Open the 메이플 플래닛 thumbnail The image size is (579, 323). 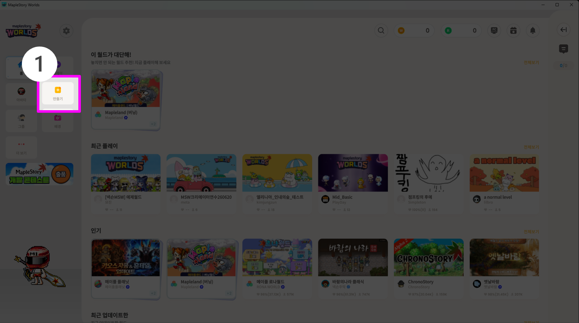click(126, 258)
